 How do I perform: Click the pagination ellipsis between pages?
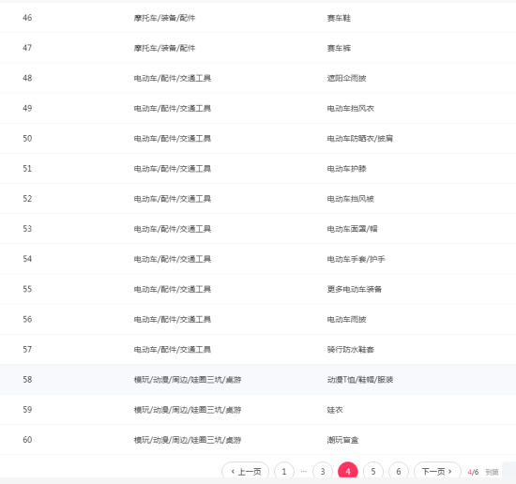coord(303,472)
